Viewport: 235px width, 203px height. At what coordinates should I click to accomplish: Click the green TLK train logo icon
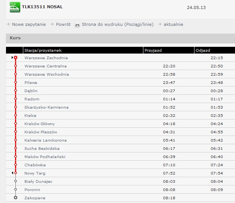point(15,7)
